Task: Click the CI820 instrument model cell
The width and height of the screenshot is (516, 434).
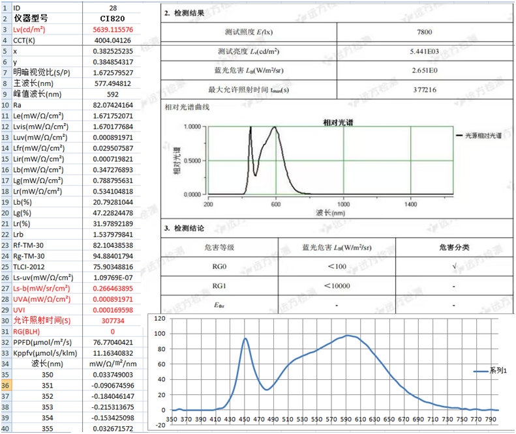Action: (x=113, y=18)
